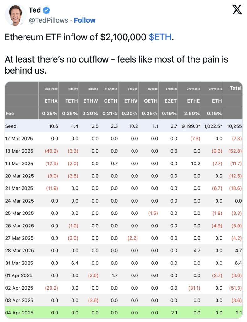Click the blue verified badge
The image size is (247, 322).
point(46,10)
